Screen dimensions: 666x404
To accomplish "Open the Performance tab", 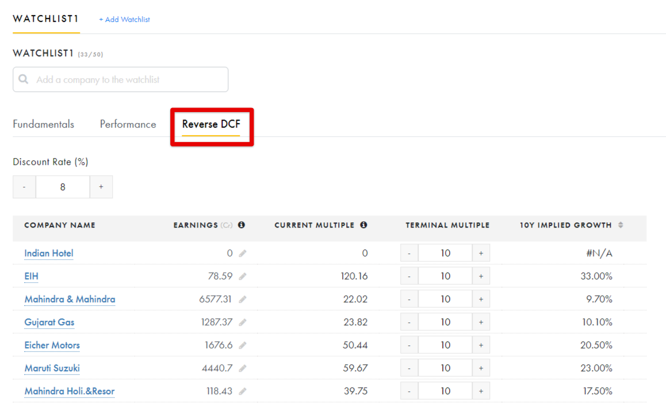I will tap(128, 124).
